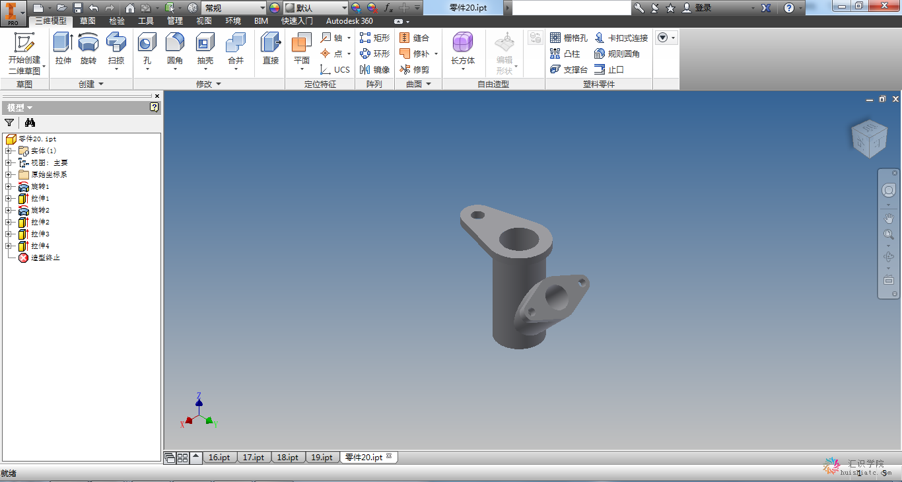The height and width of the screenshot is (482, 902).
Task: Expand the 旋转1 feature
Action: [9, 187]
